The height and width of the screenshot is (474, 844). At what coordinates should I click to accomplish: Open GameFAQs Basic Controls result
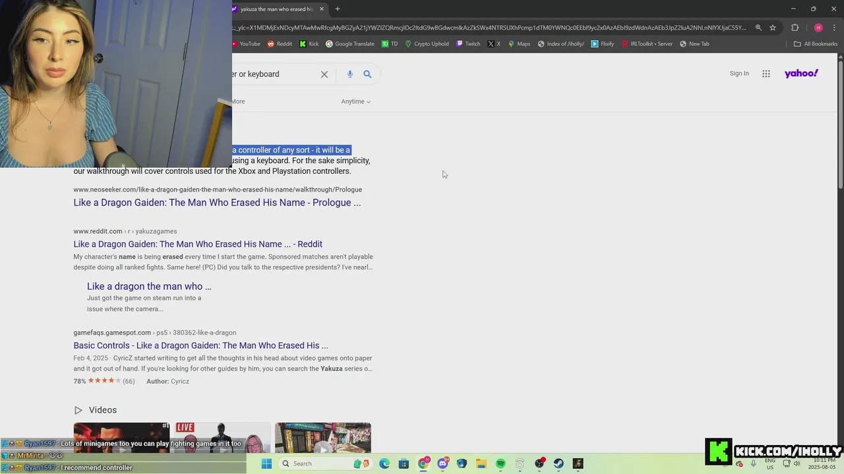coord(200,346)
